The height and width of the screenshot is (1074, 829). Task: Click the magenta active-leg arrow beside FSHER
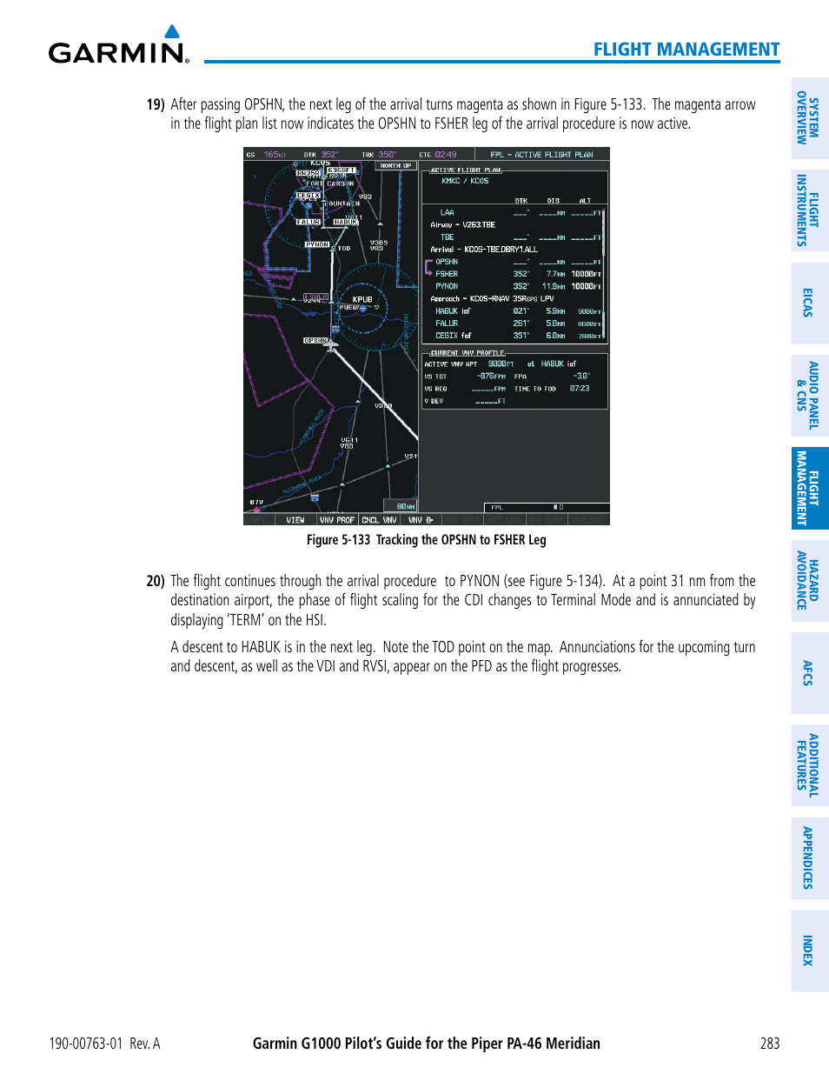[428, 267]
